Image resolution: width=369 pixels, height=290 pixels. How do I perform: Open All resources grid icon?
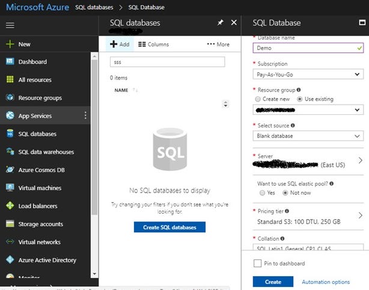pos(10,79)
